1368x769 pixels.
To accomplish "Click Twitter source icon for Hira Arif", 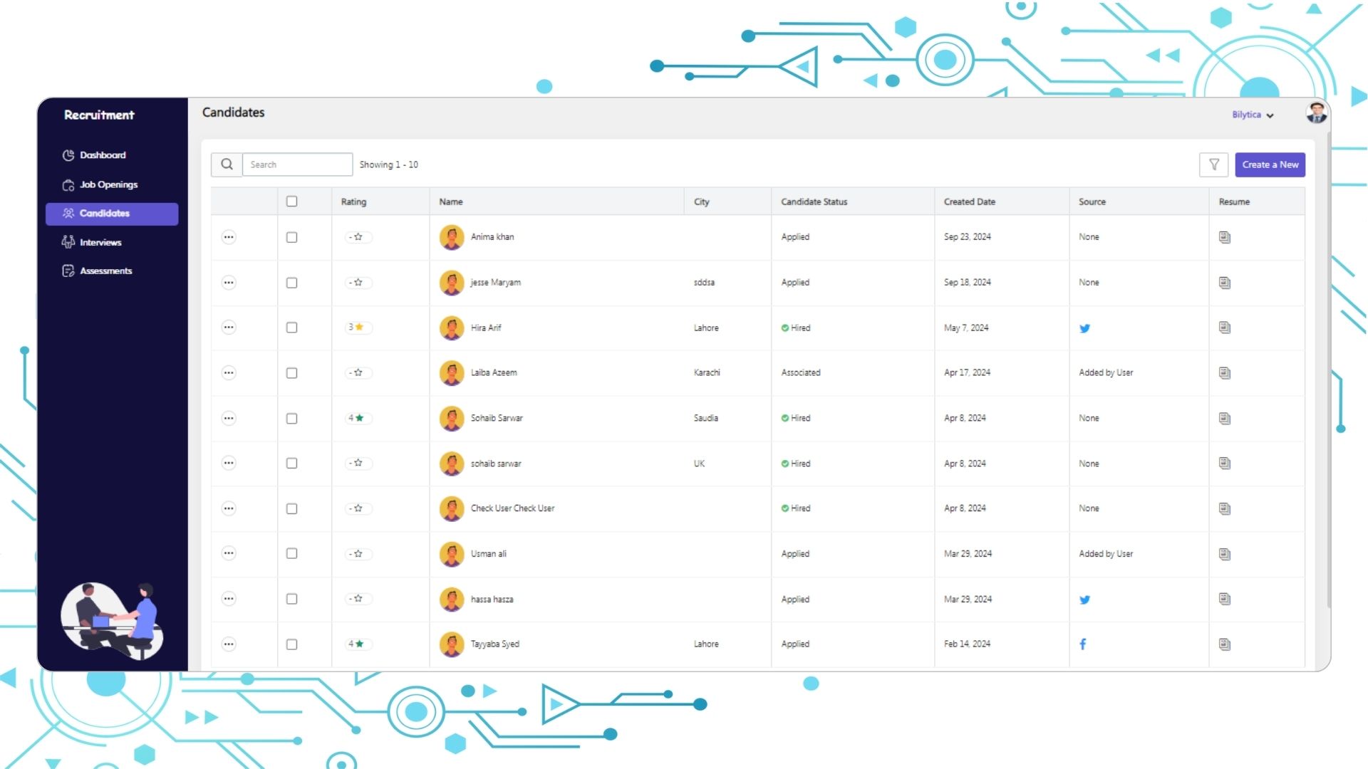I will point(1085,328).
